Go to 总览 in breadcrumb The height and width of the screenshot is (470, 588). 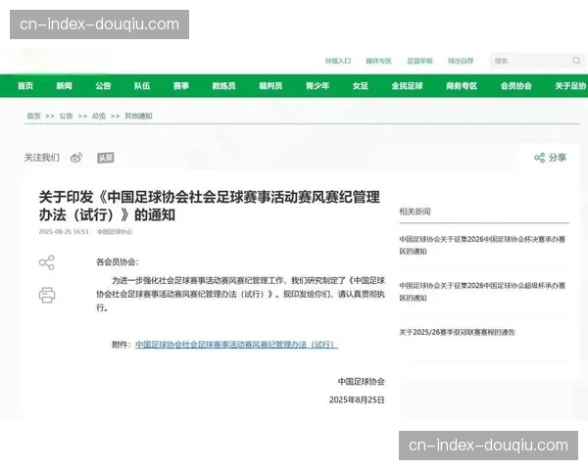(99, 116)
